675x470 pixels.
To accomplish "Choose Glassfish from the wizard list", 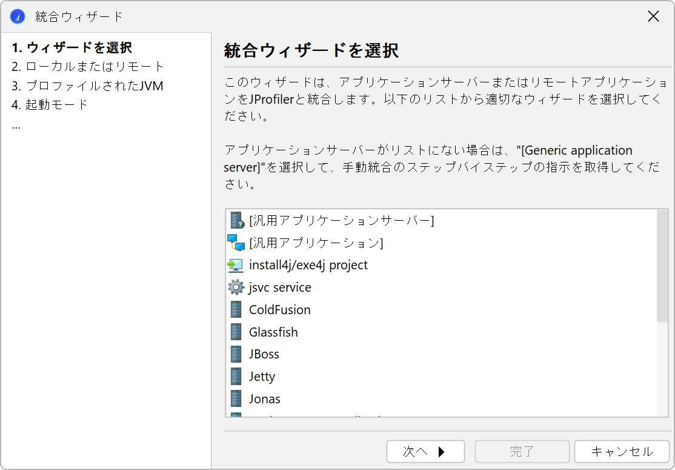I will click(x=441, y=332).
